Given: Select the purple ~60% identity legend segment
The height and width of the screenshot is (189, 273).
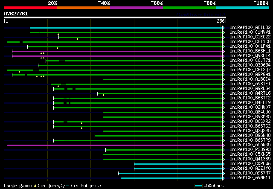Looking at the screenshot, I should click(x=136, y=8).
